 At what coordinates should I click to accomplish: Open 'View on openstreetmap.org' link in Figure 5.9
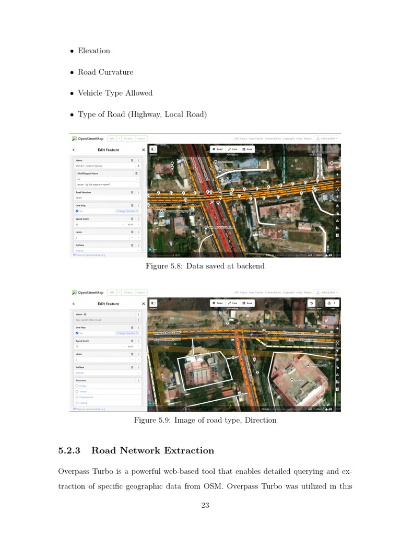(x=89, y=409)
